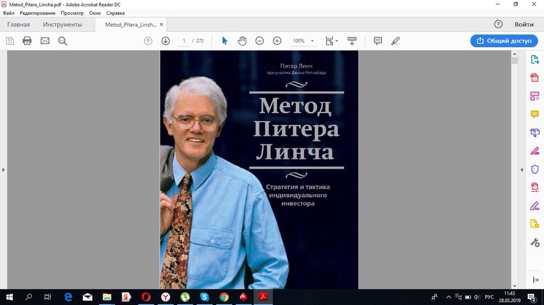Collapse the right tools pane arrow

(521, 170)
